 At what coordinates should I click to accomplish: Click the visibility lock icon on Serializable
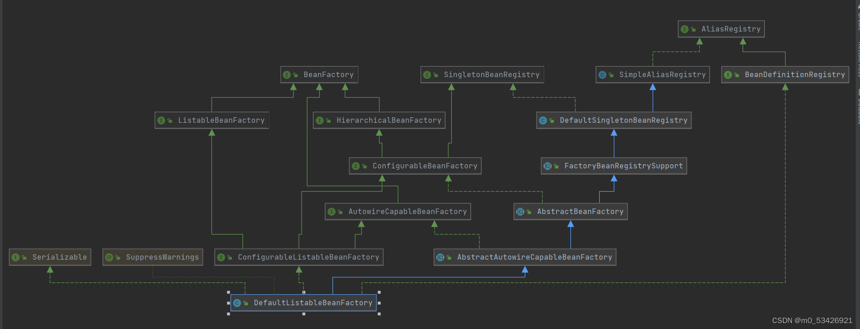[x=24, y=258]
